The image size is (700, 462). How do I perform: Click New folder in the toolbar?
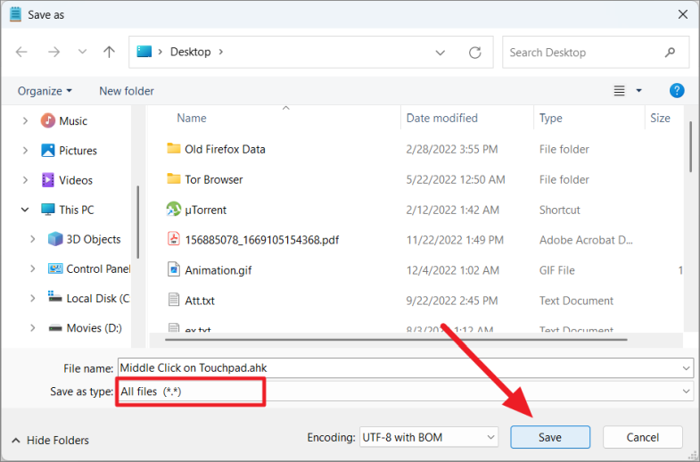[127, 91]
